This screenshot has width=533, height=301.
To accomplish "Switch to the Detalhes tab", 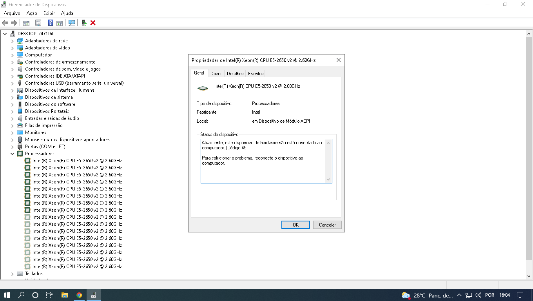I will tap(235, 74).
